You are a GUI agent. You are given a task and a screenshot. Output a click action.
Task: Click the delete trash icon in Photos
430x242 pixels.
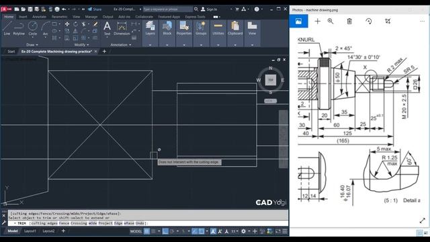click(x=349, y=21)
